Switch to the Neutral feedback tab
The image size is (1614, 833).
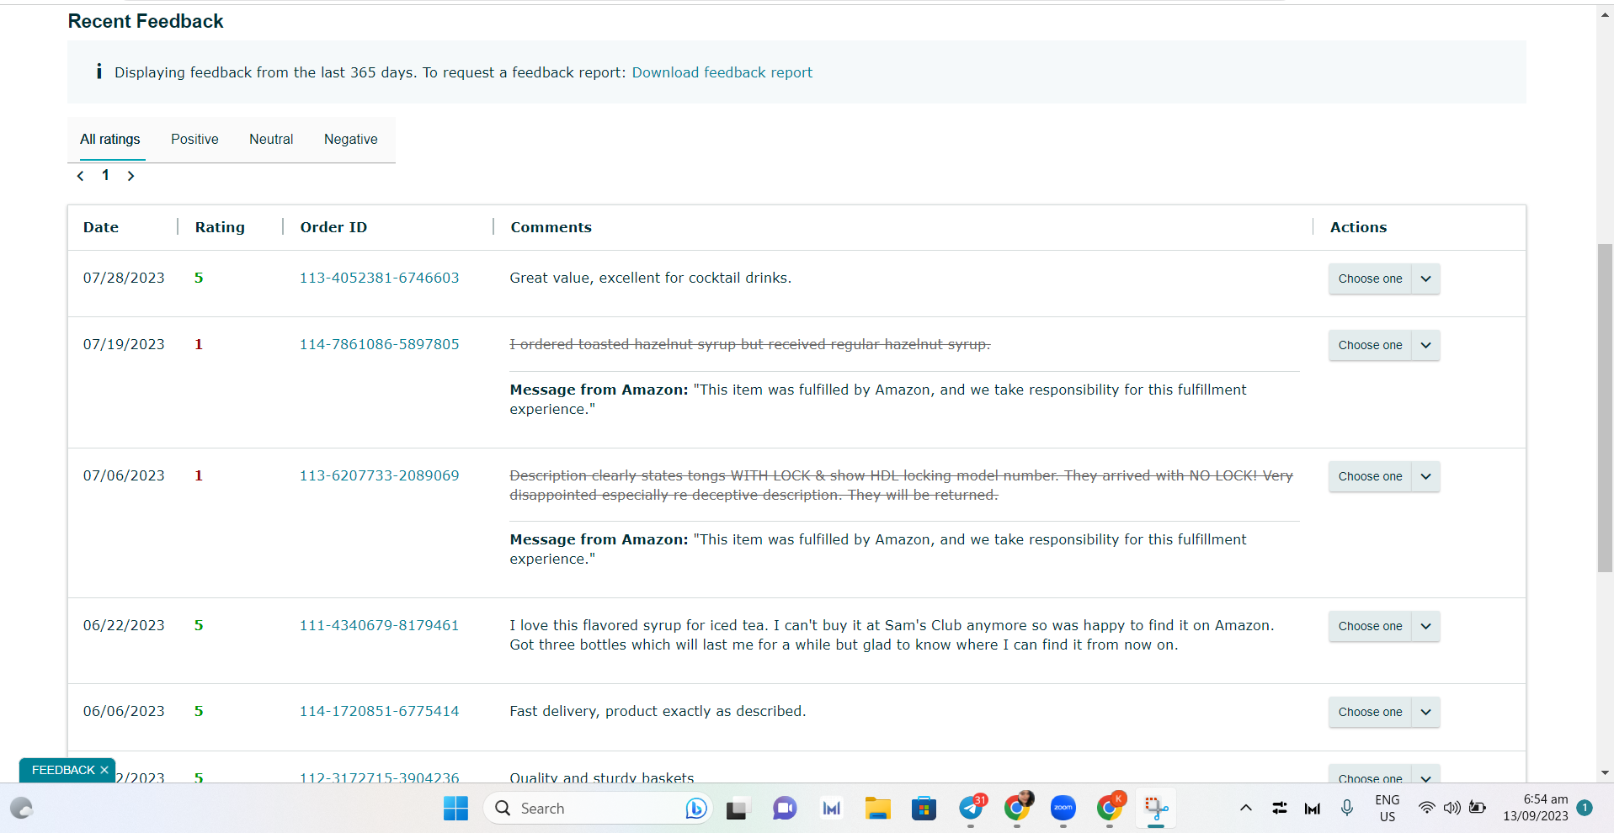coord(271,139)
